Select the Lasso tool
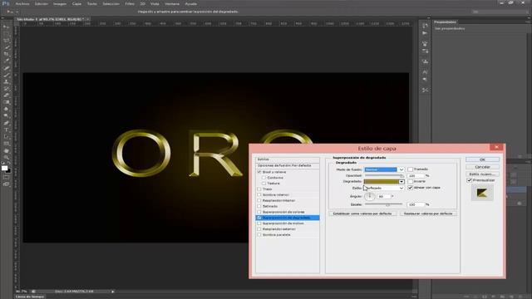The height and width of the screenshot is (299, 532). [x=6, y=41]
